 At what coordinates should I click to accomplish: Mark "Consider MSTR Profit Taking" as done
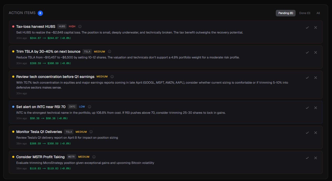point(307,158)
